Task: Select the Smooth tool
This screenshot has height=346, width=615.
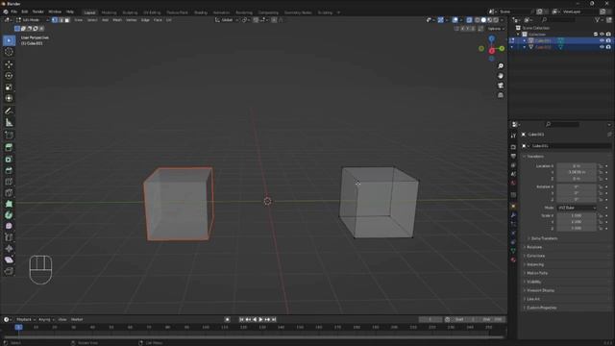Action: tap(9, 226)
